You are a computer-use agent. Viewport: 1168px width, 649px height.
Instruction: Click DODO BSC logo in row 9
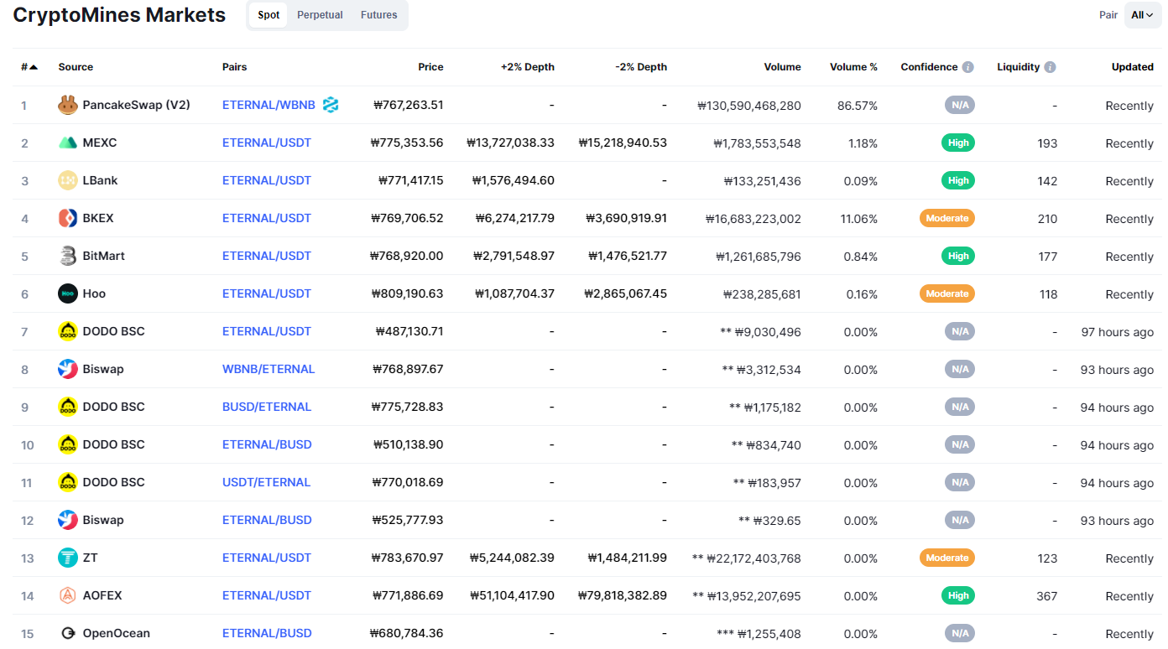tap(68, 407)
